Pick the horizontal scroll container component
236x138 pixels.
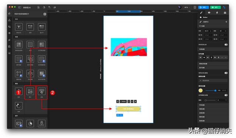[42, 44]
